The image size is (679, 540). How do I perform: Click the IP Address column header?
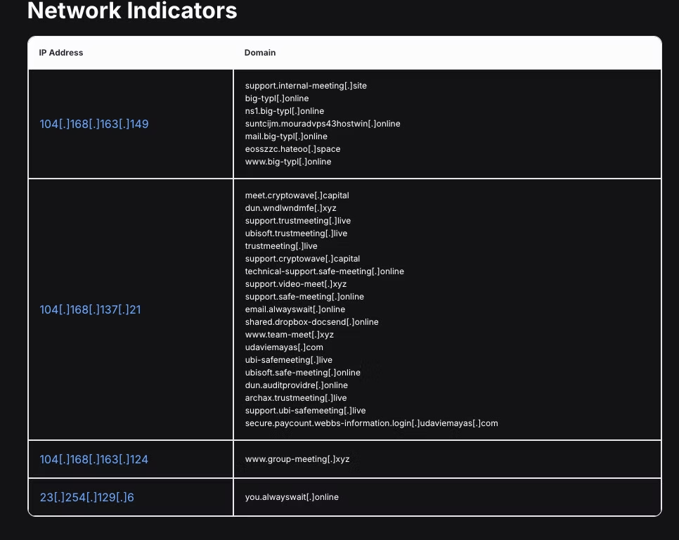pyautogui.click(x=60, y=52)
